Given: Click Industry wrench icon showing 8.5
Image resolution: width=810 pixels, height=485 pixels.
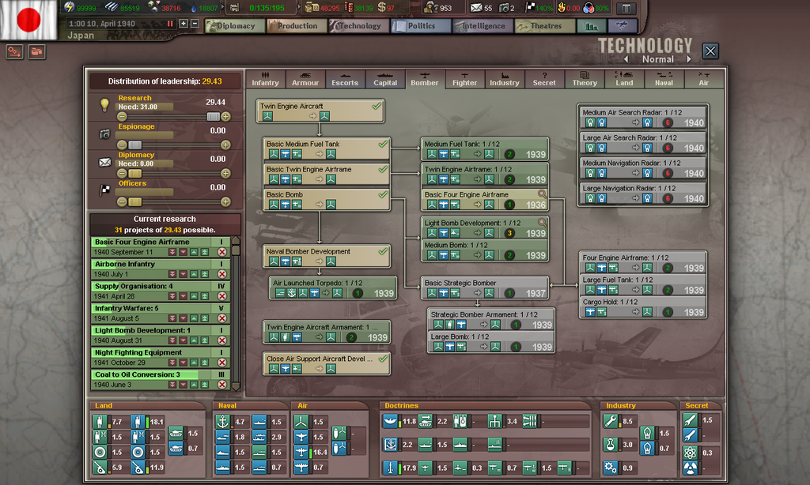Looking at the screenshot, I should 610,421.
